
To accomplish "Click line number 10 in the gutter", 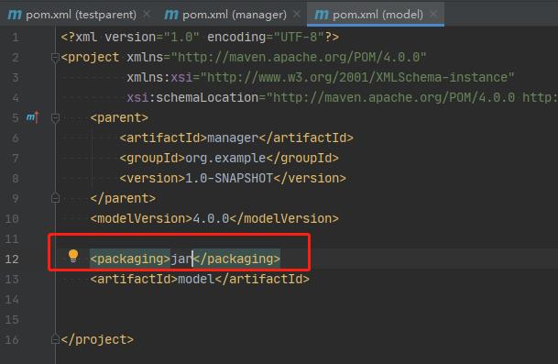I will (12, 218).
